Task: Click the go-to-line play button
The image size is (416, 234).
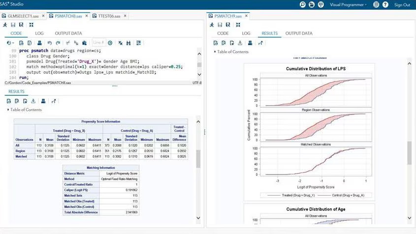Action: [110, 43]
